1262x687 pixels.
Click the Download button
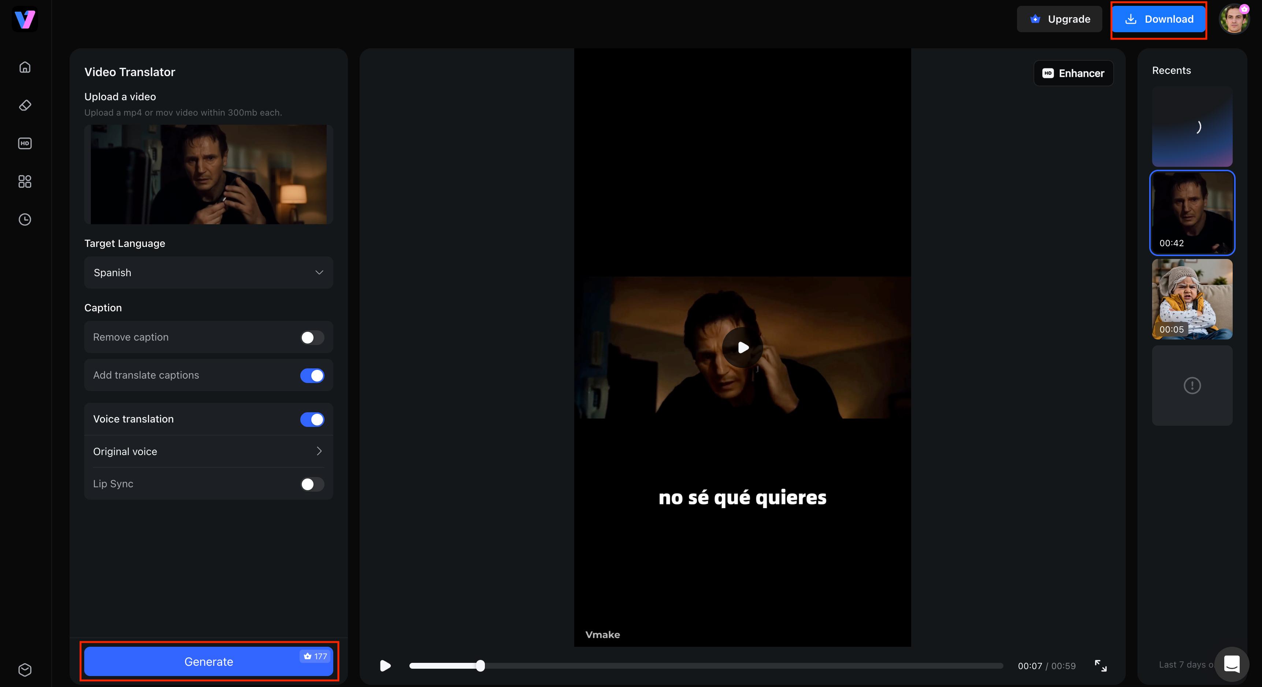(1159, 19)
